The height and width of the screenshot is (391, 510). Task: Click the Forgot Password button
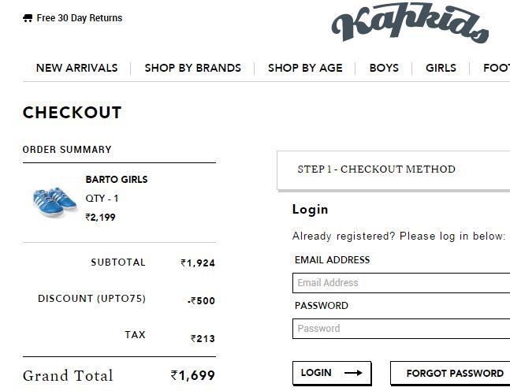pyautogui.click(x=454, y=373)
